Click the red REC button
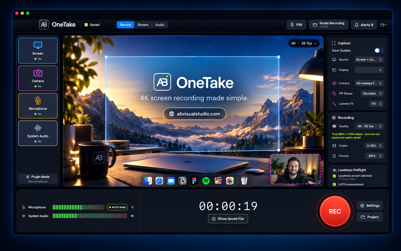 click(335, 211)
